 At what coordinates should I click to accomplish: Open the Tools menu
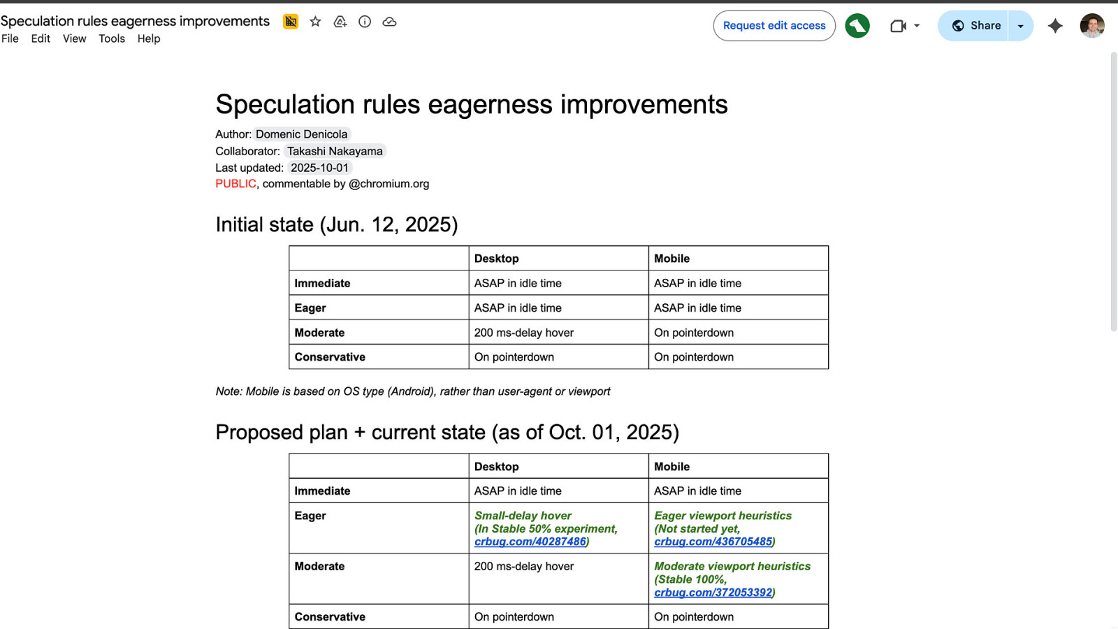(112, 38)
